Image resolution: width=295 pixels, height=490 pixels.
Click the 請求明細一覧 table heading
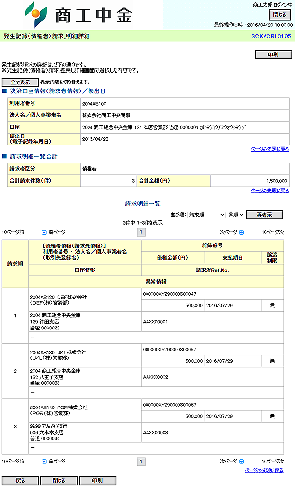pyautogui.click(x=143, y=204)
